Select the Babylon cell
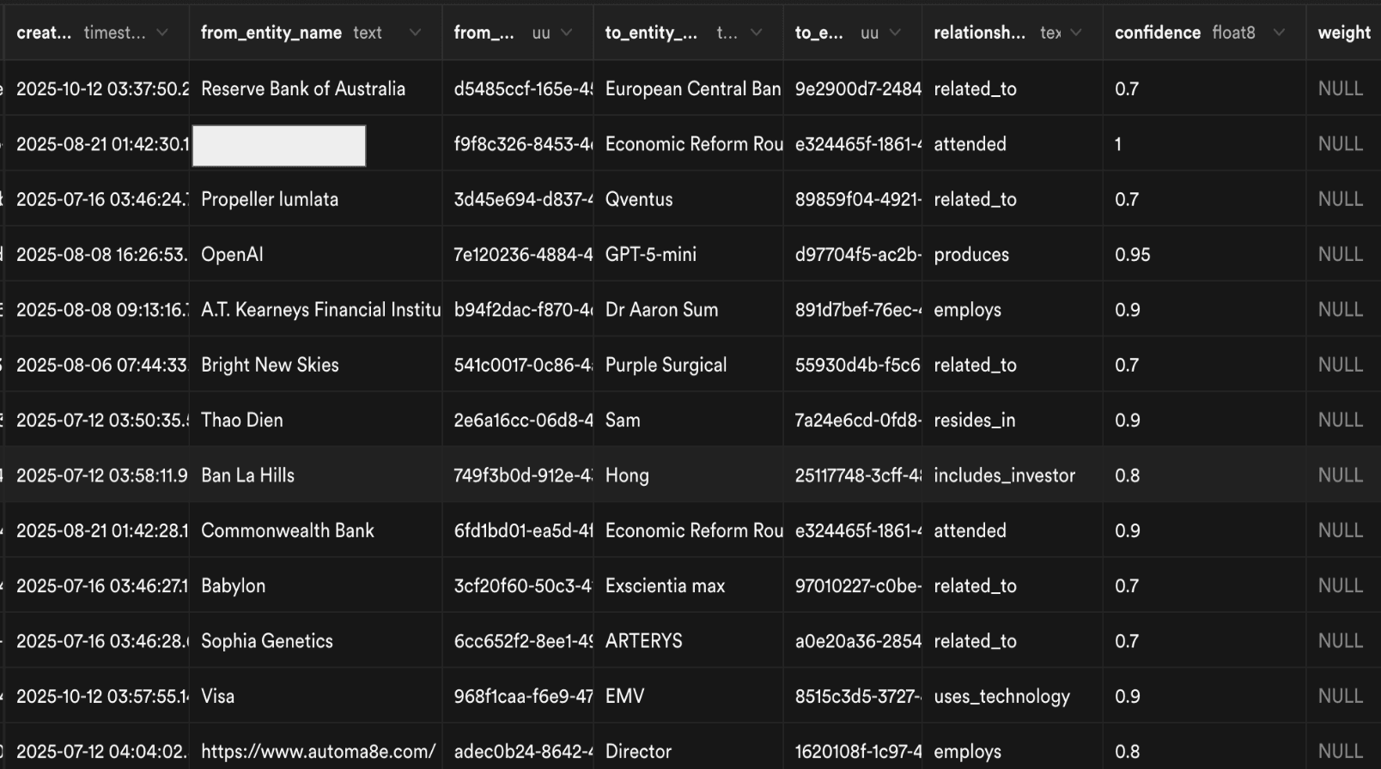Viewport: 1381px width, 769px height. point(316,585)
